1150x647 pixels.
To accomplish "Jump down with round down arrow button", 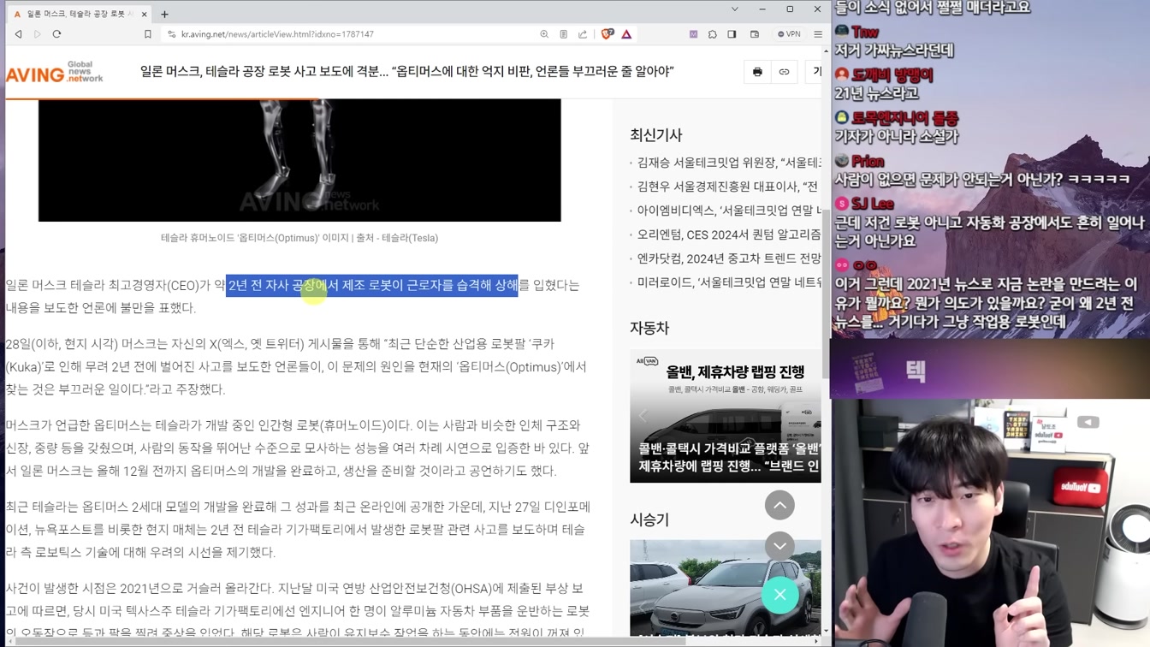I will click(x=780, y=546).
